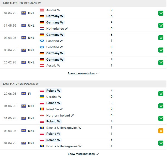The height and width of the screenshot is (159, 167).
Task: Click the Netherlands flag icon
Action: click(42, 29)
